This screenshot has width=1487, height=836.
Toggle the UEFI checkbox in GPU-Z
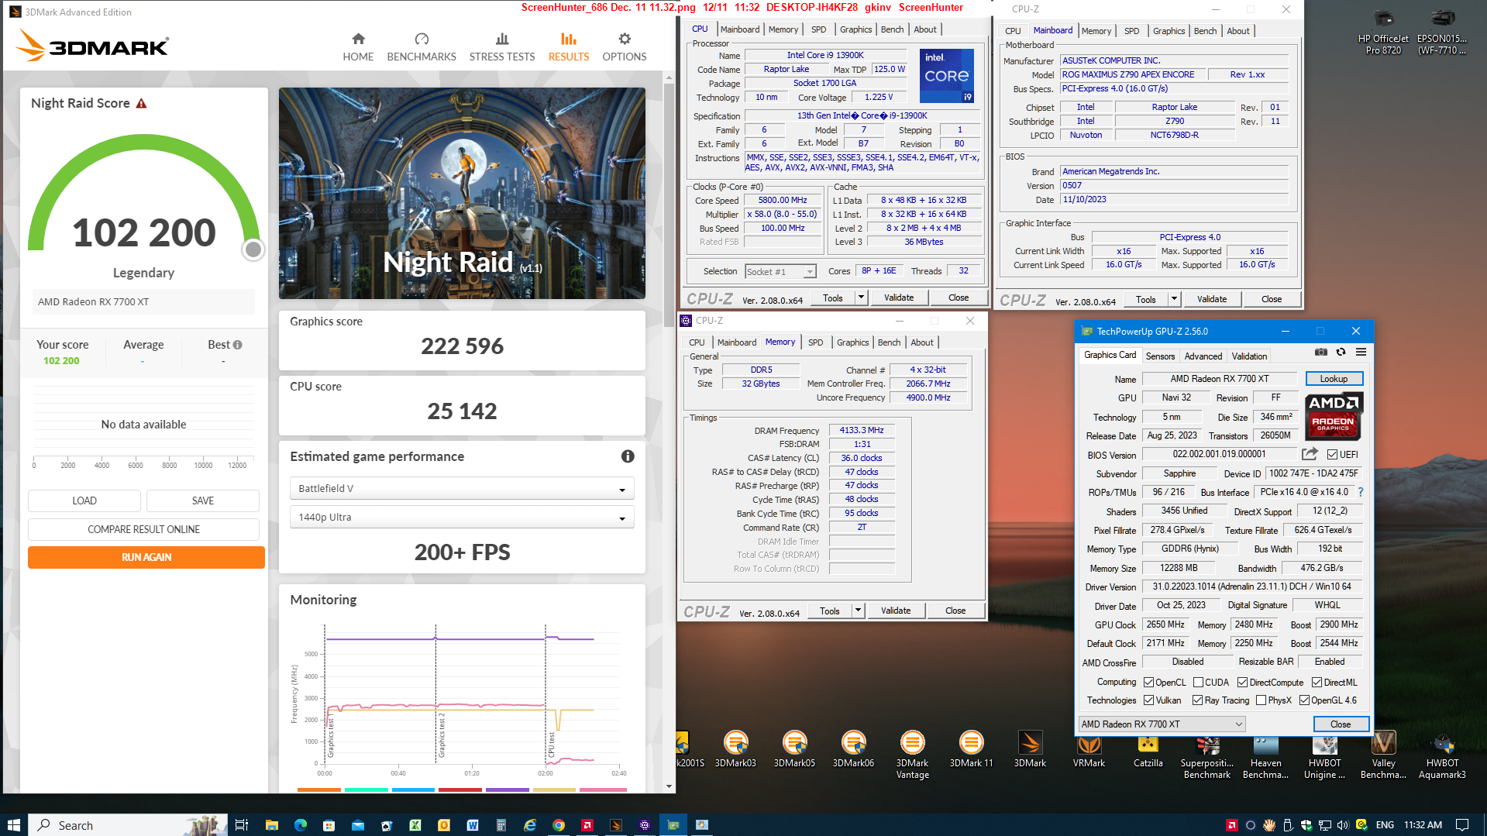coord(1332,455)
